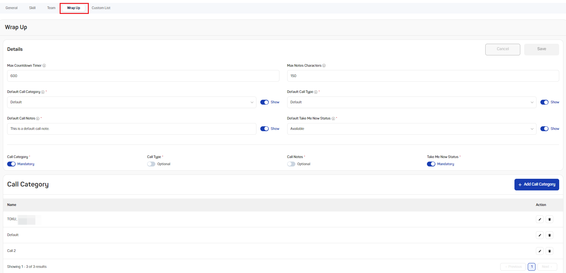Screen dimensions: 566x273
Task: Edit the TOKU call category
Action: tap(540, 219)
